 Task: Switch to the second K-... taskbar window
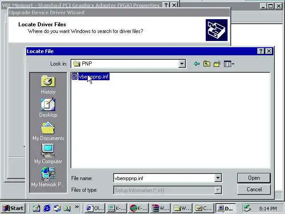click(138, 208)
